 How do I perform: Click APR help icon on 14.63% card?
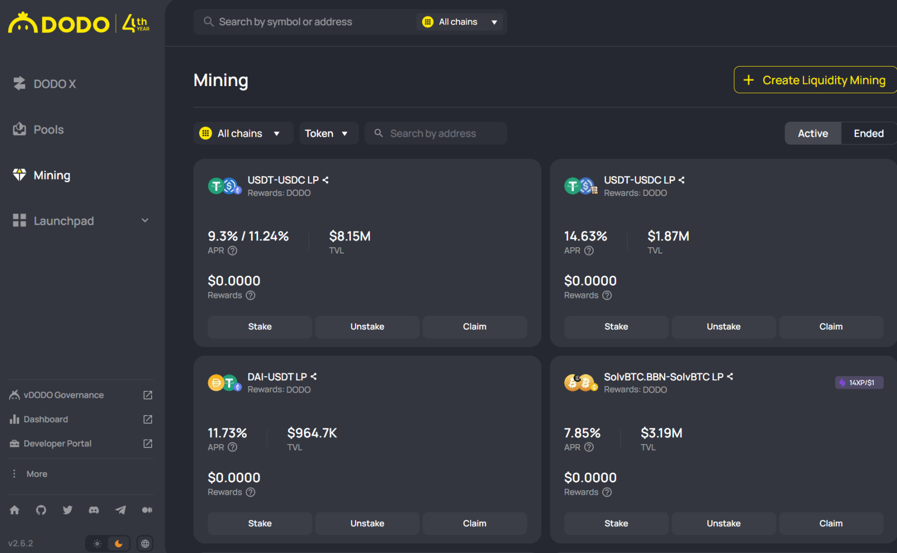pos(589,251)
